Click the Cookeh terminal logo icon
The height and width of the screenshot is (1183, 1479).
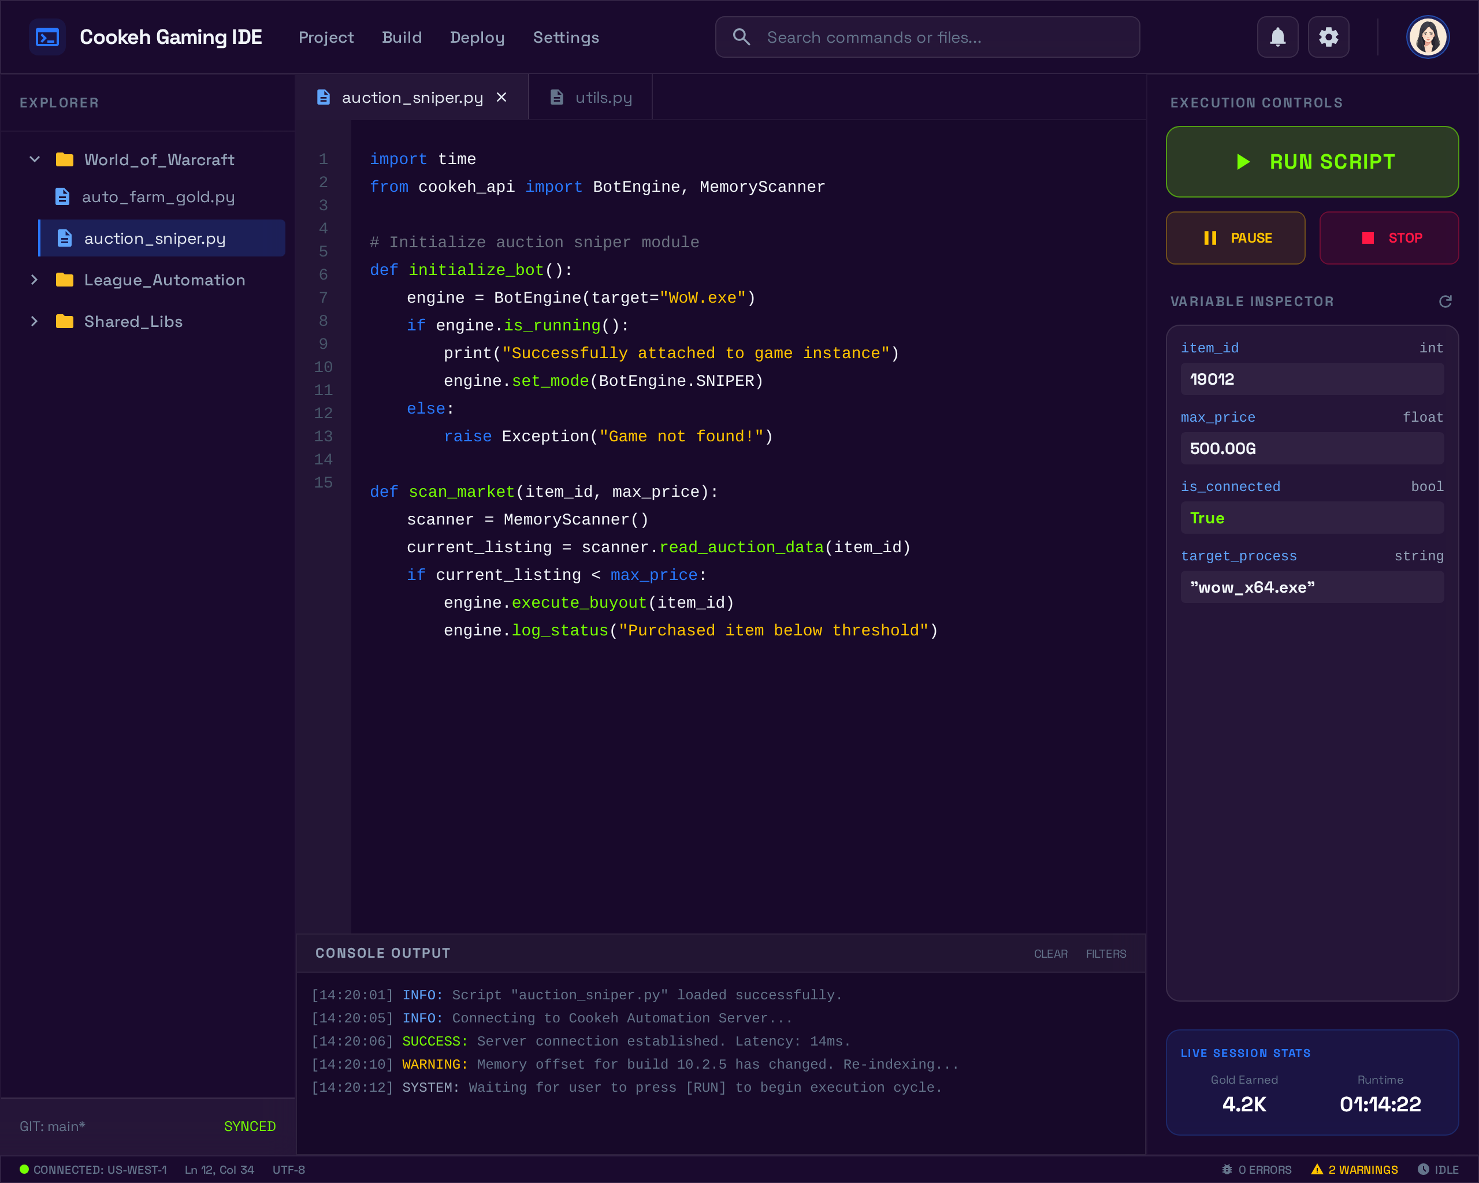tap(47, 37)
